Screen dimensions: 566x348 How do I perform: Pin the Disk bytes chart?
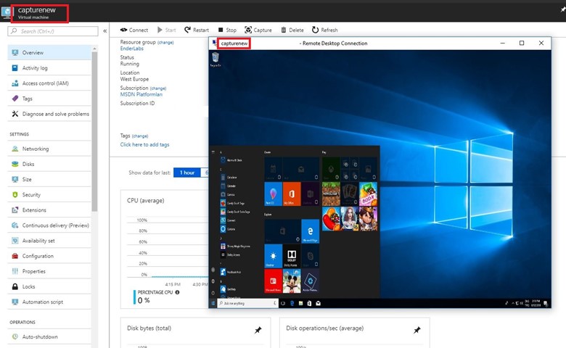coord(258,330)
